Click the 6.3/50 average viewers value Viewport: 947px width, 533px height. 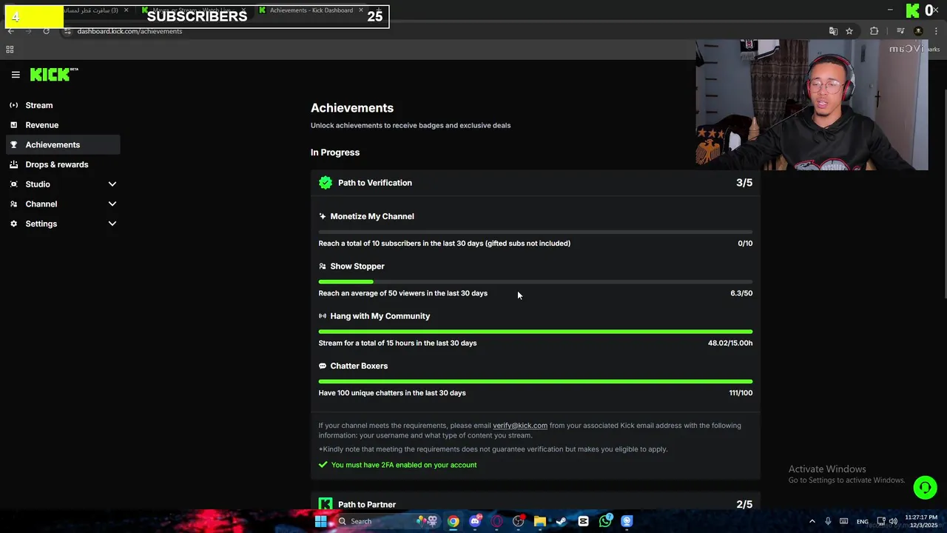click(x=741, y=293)
